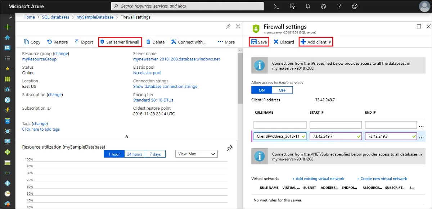Open More options in database toolbar
Image resolution: width=432 pixels, height=209 pixels.
click(226, 42)
